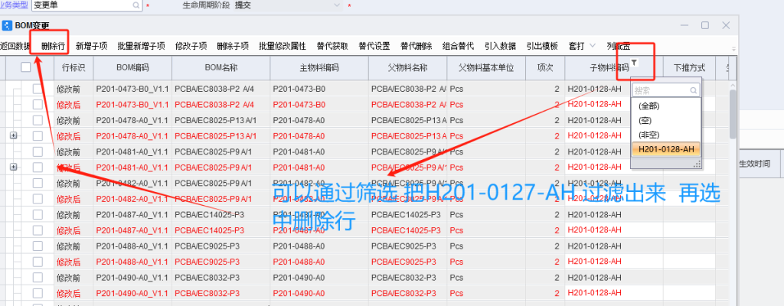Close the BOM变更 window
The image size is (784, 306).
tap(726, 25)
